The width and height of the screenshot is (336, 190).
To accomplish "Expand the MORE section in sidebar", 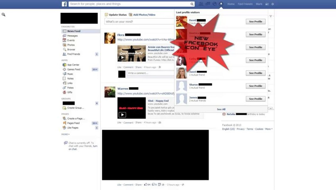I will (66, 134).
